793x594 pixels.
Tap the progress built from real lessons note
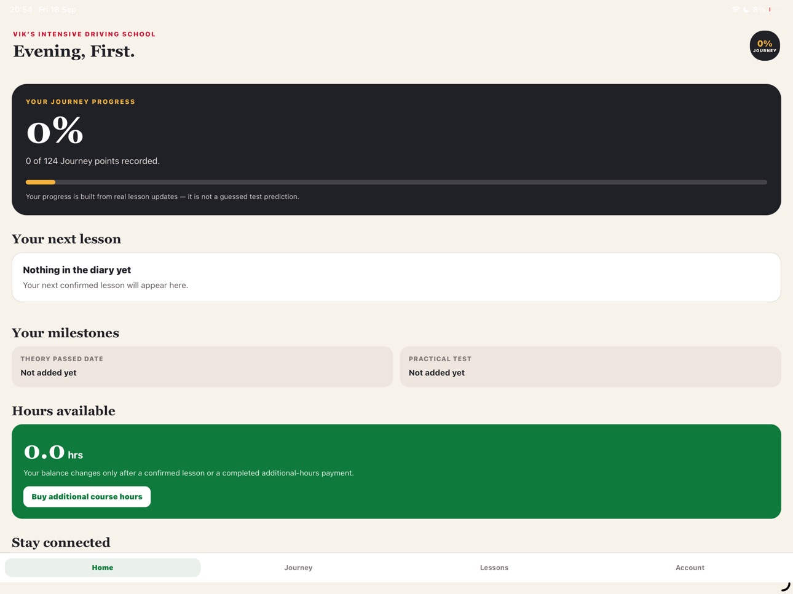tap(162, 197)
